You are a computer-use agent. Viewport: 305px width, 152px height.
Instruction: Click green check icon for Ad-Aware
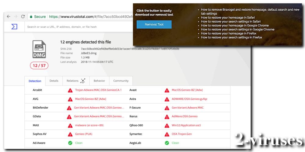click(x=70, y=143)
